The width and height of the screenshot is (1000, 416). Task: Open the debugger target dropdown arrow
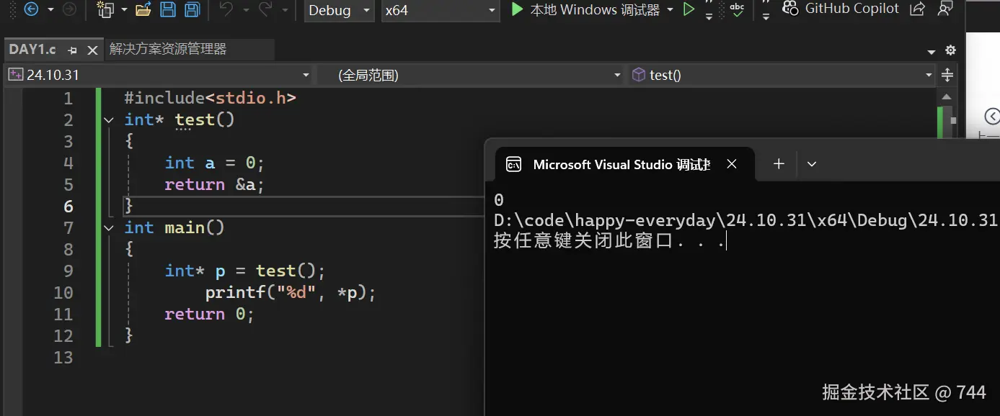(671, 10)
